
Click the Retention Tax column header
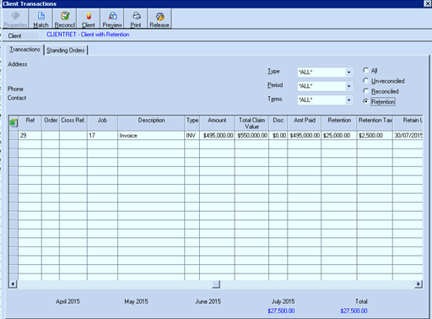(x=375, y=123)
